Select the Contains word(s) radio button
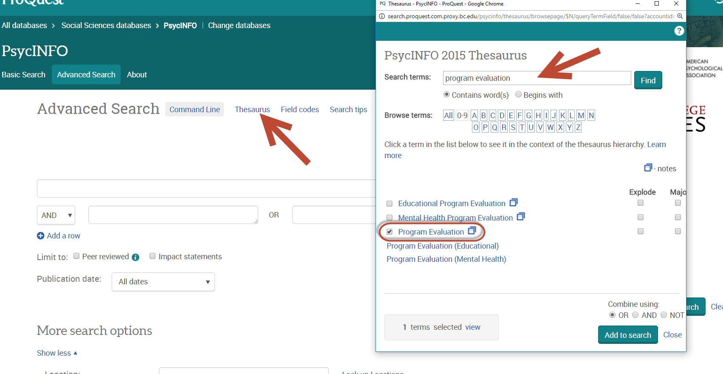723x374 pixels. (x=446, y=94)
